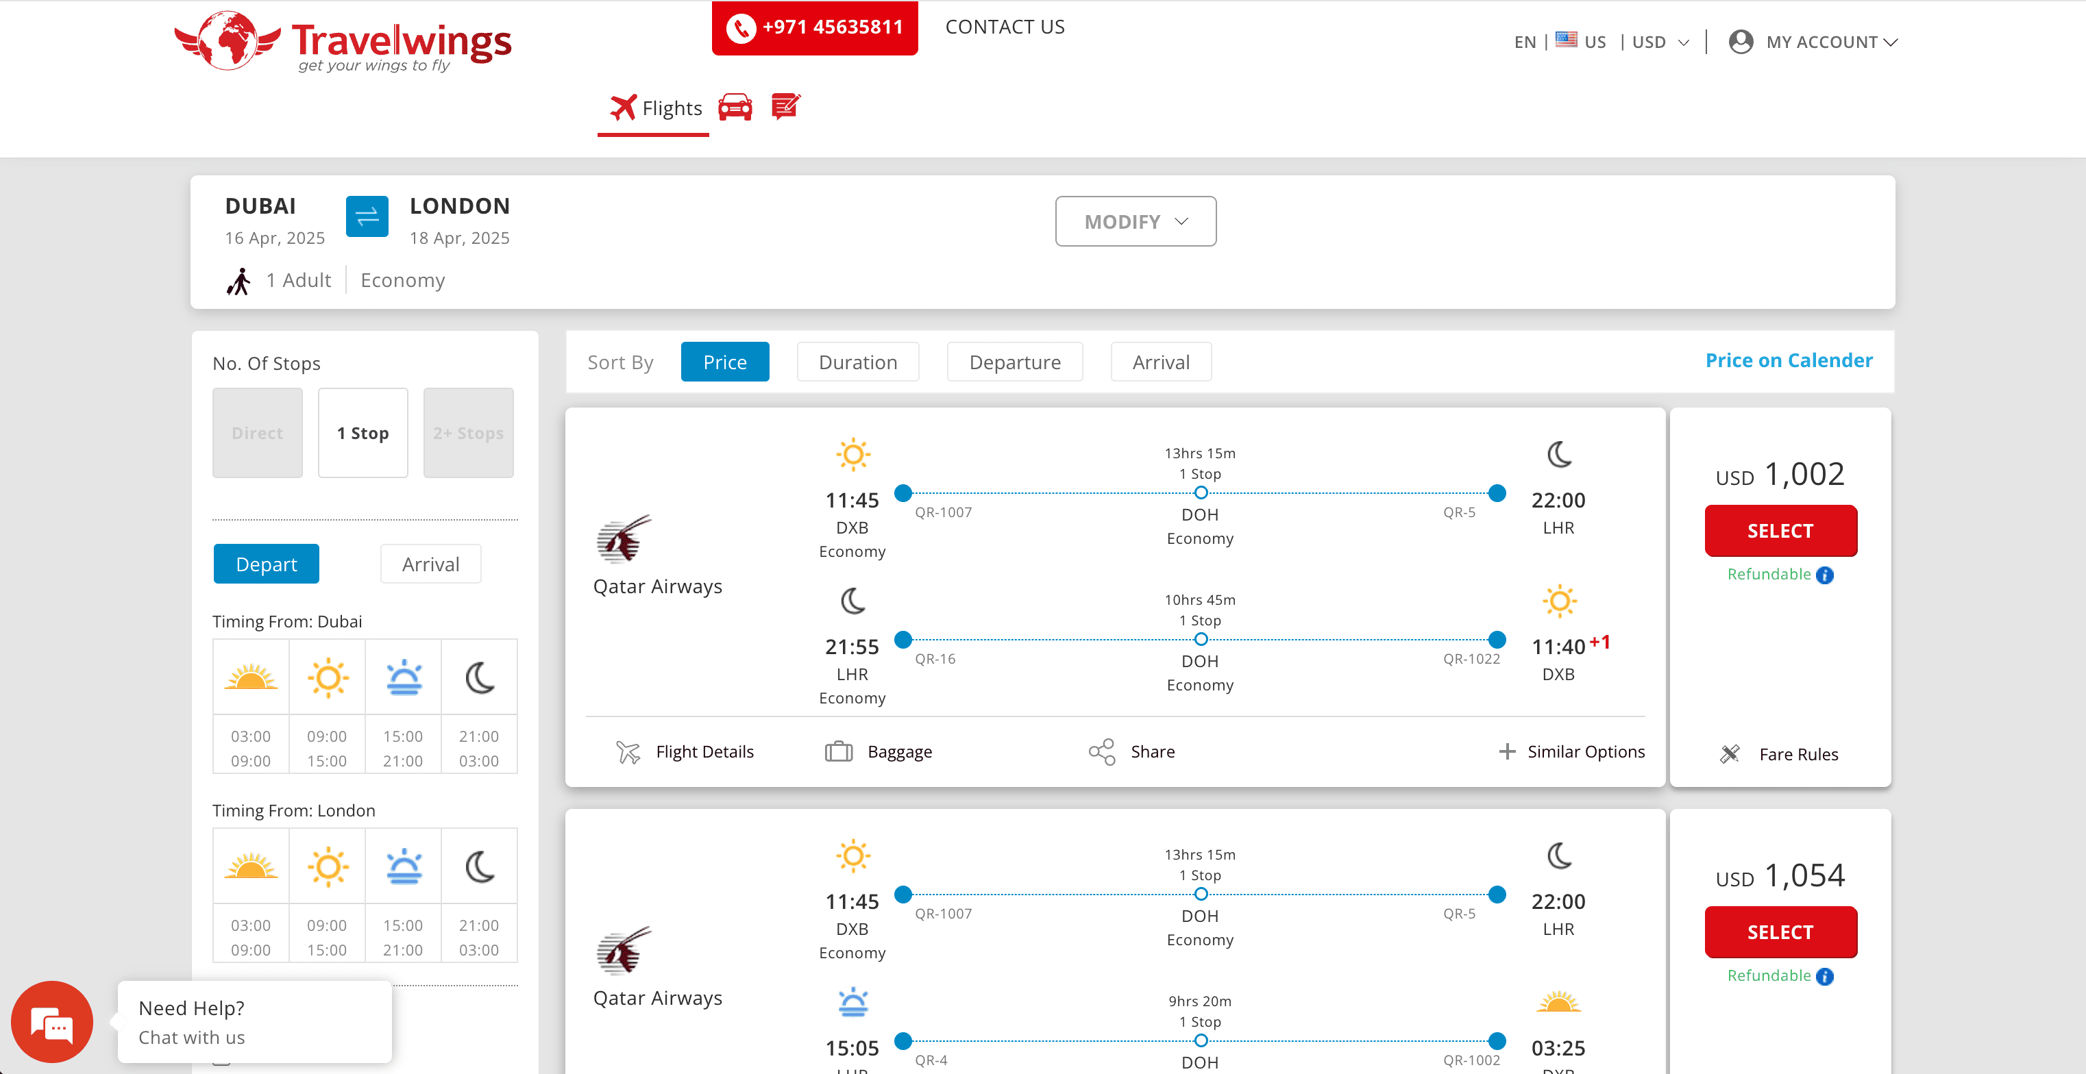2086x1074 pixels.
Task: Expand the Modify search dropdown
Action: (x=1136, y=221)
